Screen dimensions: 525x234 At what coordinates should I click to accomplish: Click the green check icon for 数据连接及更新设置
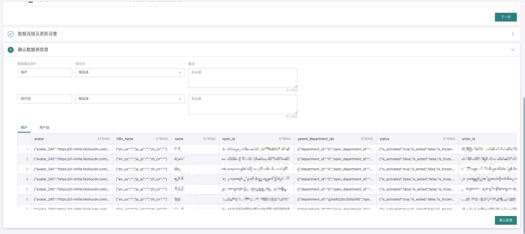[x=11, y=34]
